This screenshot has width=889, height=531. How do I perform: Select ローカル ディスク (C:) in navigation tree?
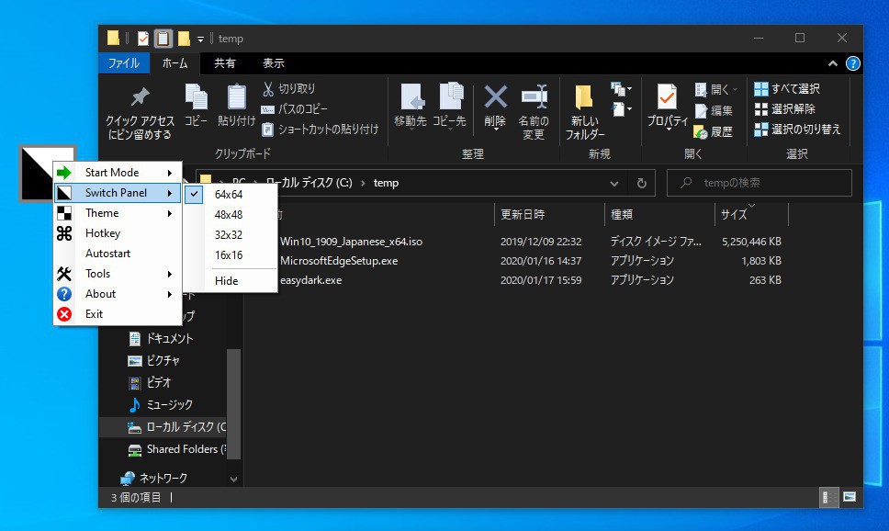point(163,427)
